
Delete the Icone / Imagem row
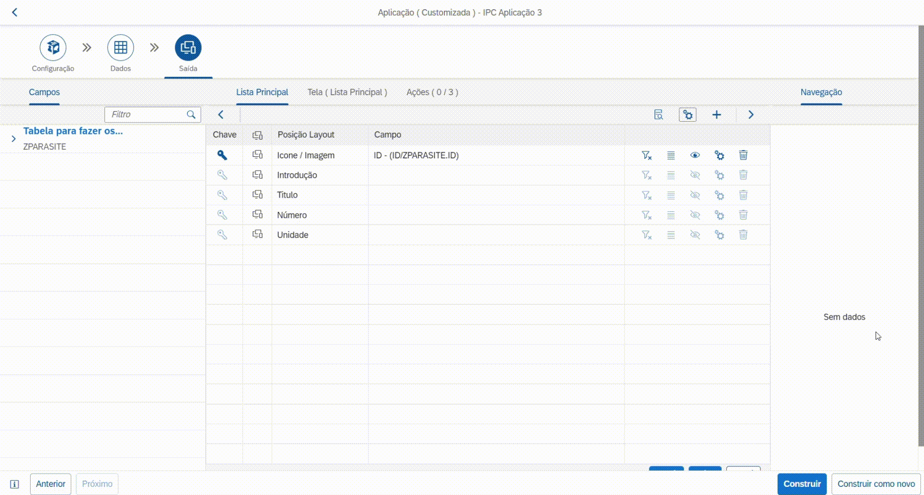[743, 155]
